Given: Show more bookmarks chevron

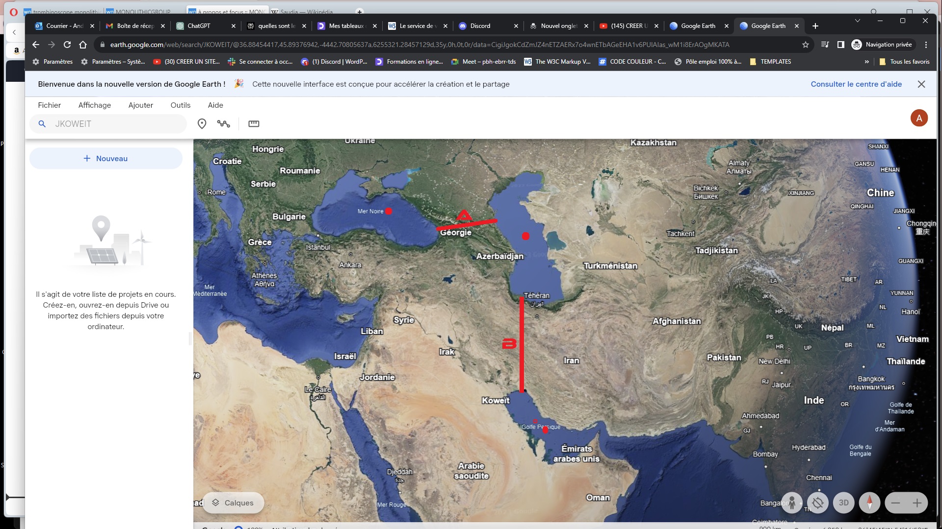Looking at the screenshot, I should tap(866, 62).
